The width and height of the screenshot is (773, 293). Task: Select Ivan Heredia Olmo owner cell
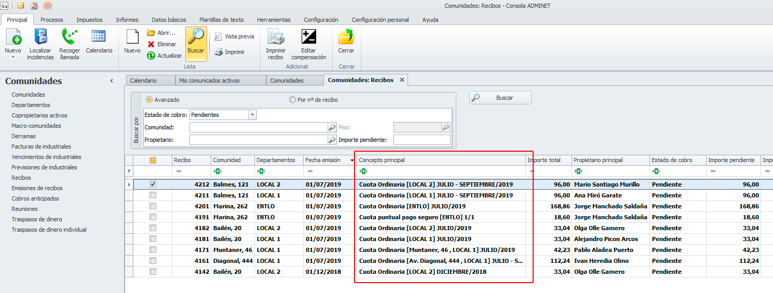(611, 261)
